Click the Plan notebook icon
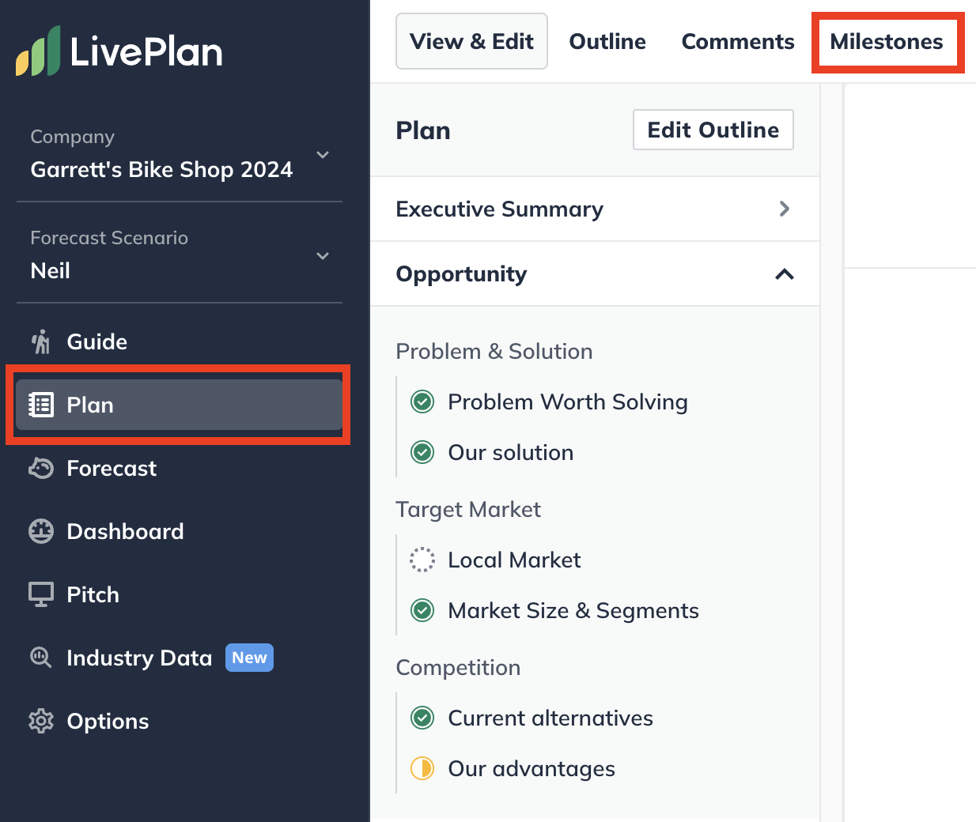Image resolution: width=976 pixels, height=822 pixels. pyautogui.click(x=40, y=405)
